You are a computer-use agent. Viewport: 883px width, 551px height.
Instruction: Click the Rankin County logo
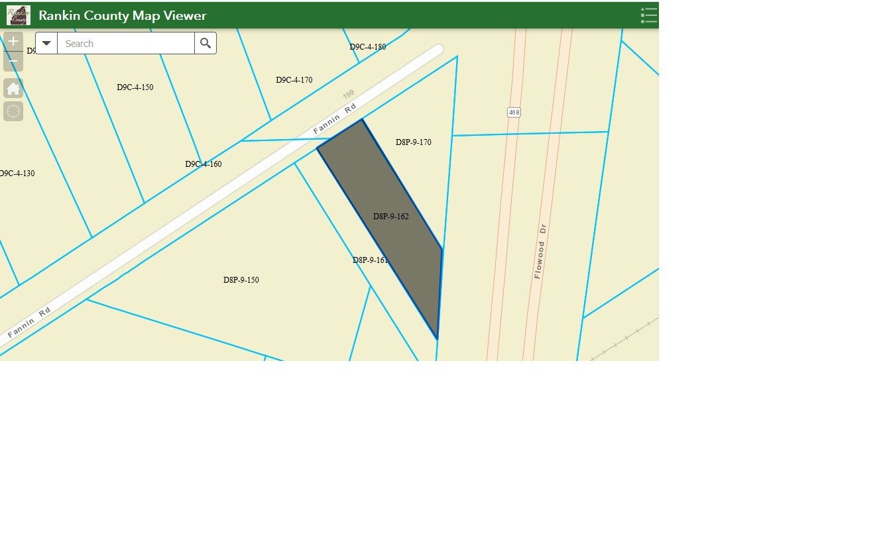tap(17, 14)
